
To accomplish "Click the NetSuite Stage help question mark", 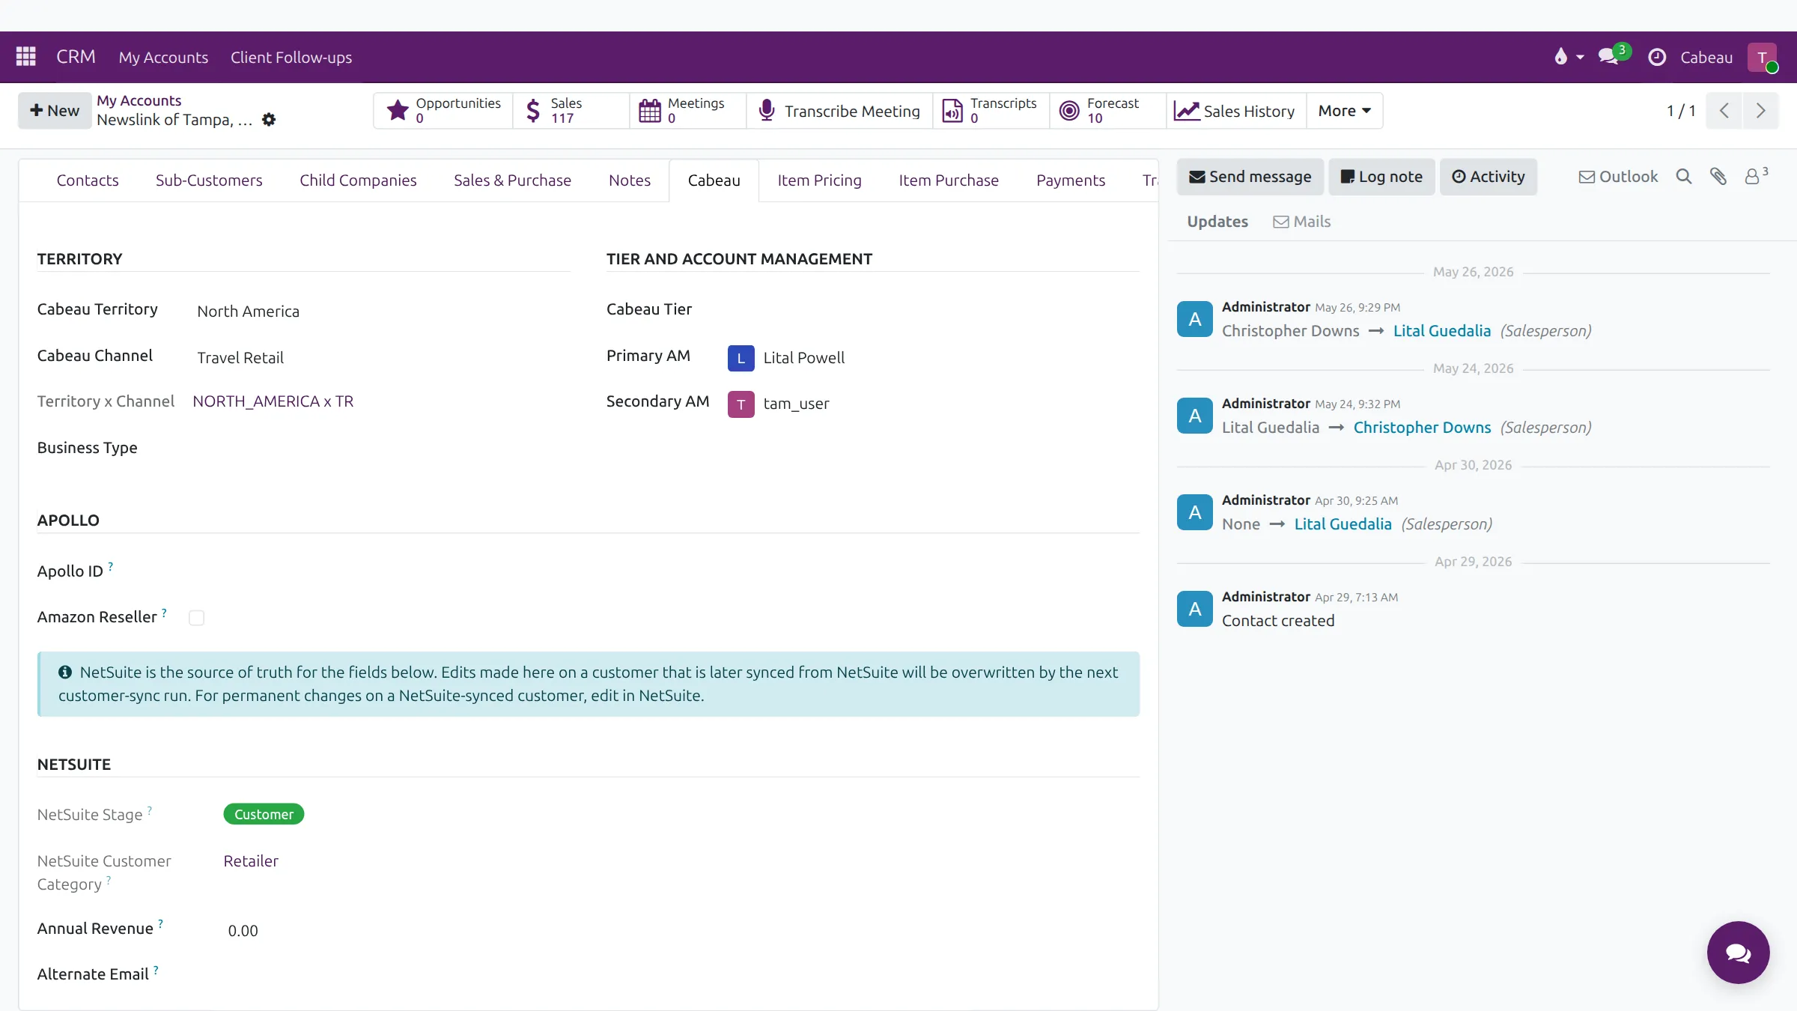I will [x=150, y=810].
